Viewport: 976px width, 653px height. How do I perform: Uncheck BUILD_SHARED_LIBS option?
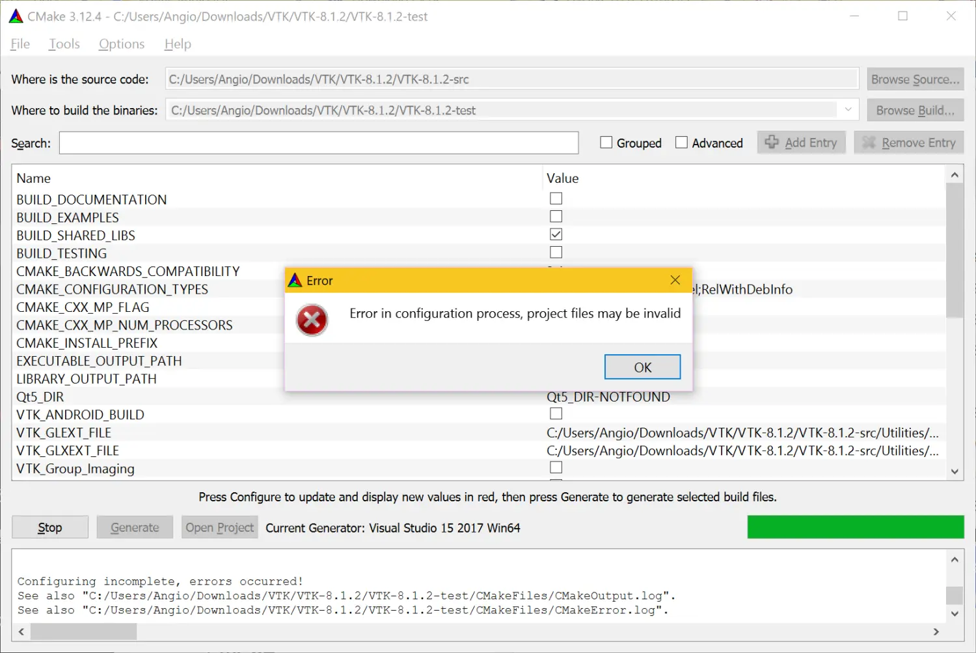(556, 234)
